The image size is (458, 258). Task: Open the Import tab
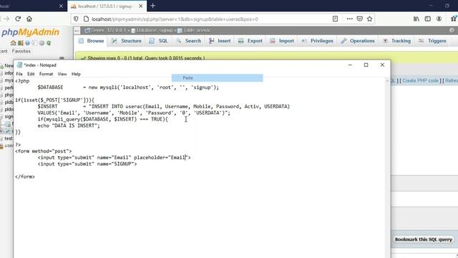pyautogui.click(x=282, y=41)
